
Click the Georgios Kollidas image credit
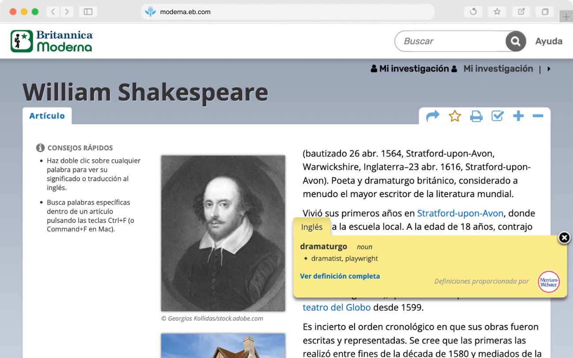click(x=212, y=318)
